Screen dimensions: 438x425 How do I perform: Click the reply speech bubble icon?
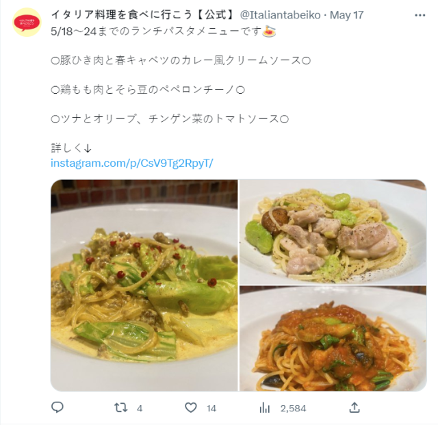point(57,408)
